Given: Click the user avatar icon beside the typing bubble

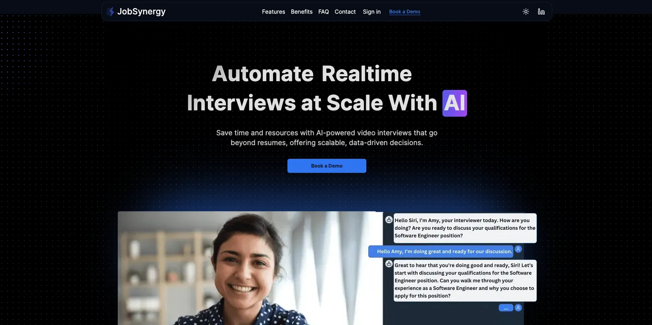Looking at the screenshot, I should 518,308.
